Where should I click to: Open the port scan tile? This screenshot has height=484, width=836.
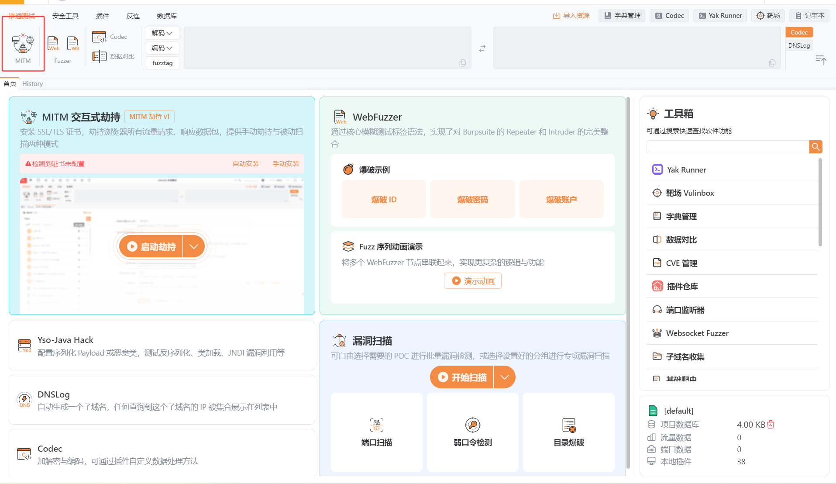pos(376,432)
